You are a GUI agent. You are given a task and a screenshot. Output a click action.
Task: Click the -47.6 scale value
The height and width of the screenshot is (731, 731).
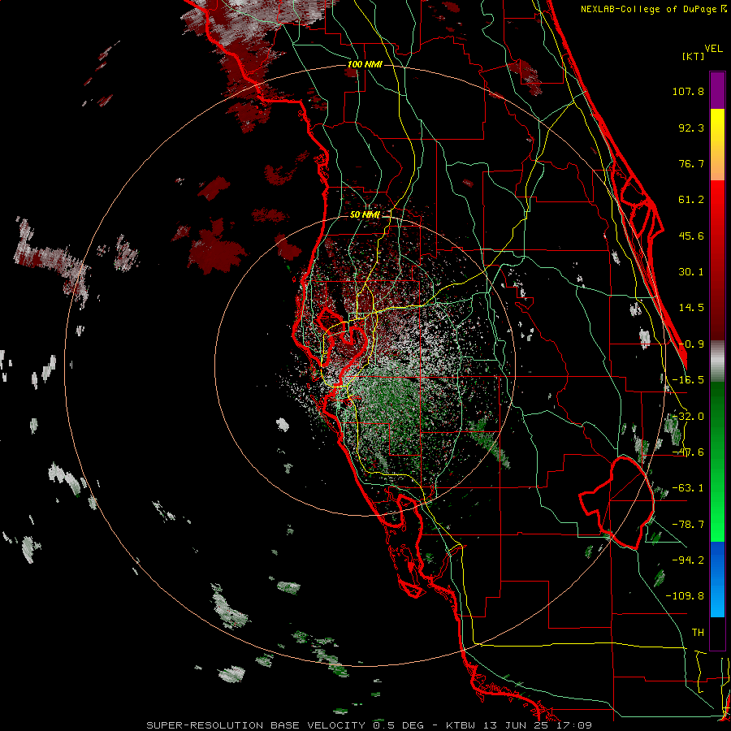click(688, 452)
